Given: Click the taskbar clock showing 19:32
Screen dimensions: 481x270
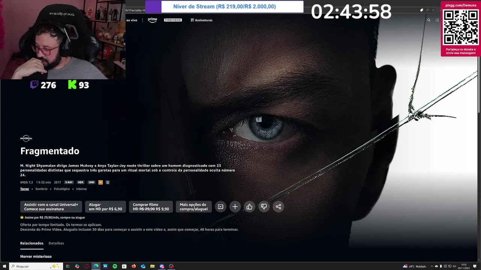Looking at the screenshot, I should pyautogui.click(x=464, y=266).
